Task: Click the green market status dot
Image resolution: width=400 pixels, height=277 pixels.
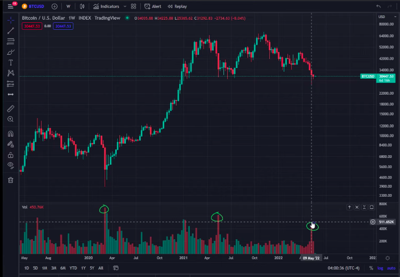Action: pyautogui.click(x=127, y=18)
